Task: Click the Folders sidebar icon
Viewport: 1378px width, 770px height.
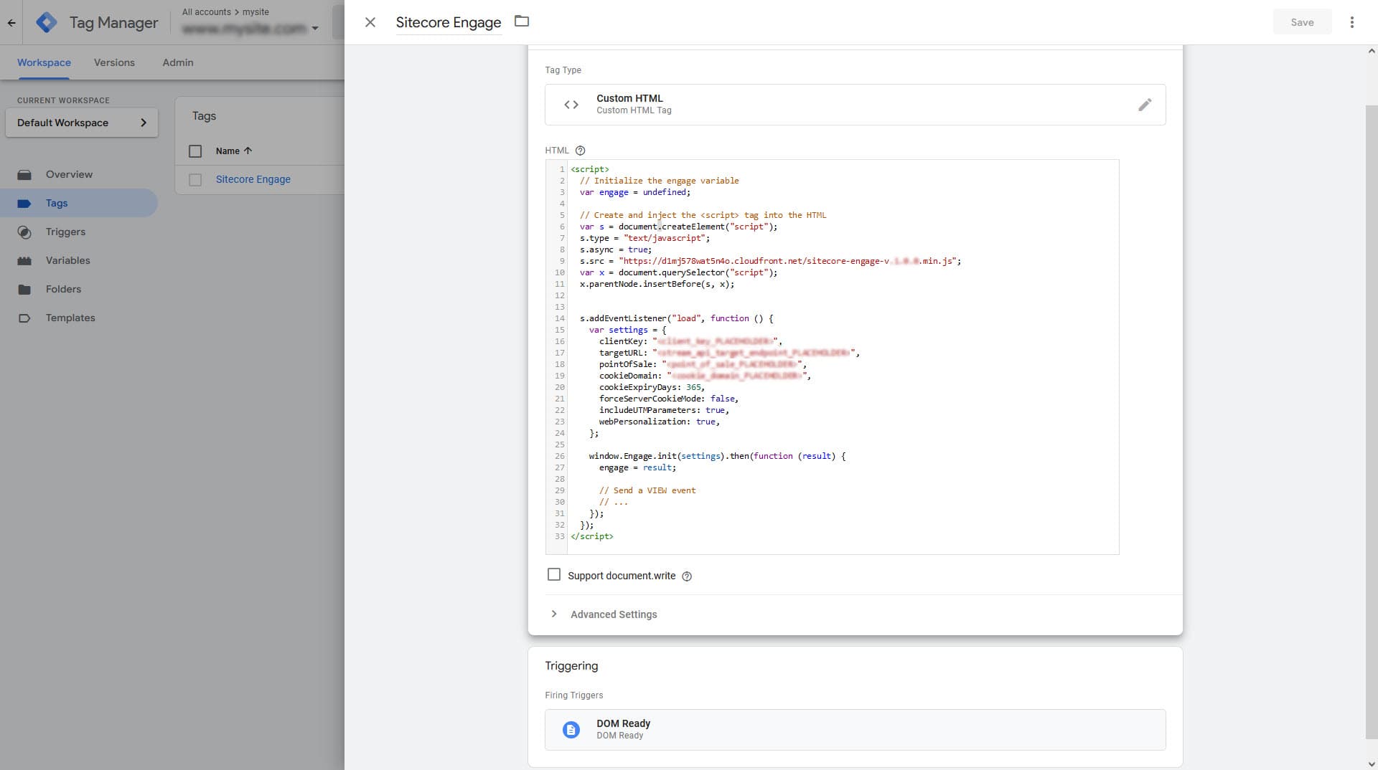Action: click(x=24, y=290)
